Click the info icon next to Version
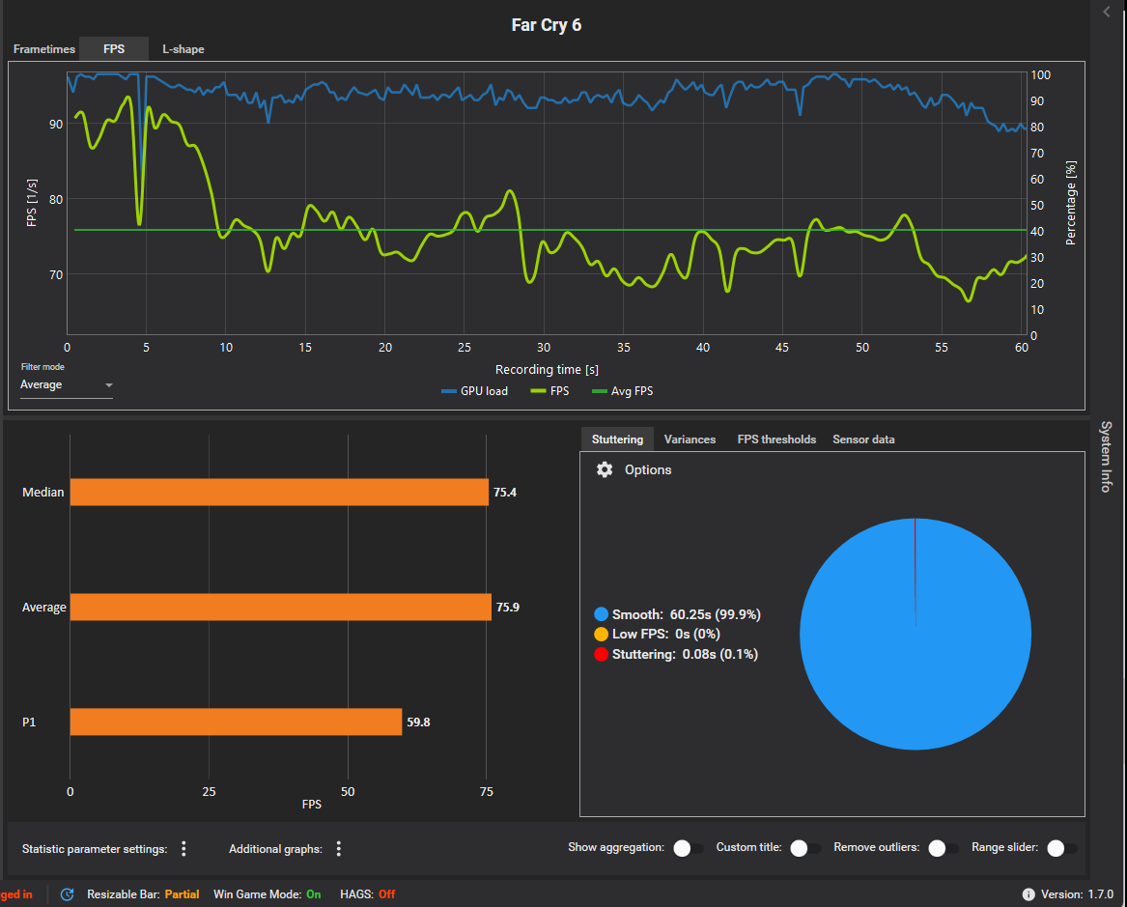This screenshot has width=1127, height=907. 1028,894
